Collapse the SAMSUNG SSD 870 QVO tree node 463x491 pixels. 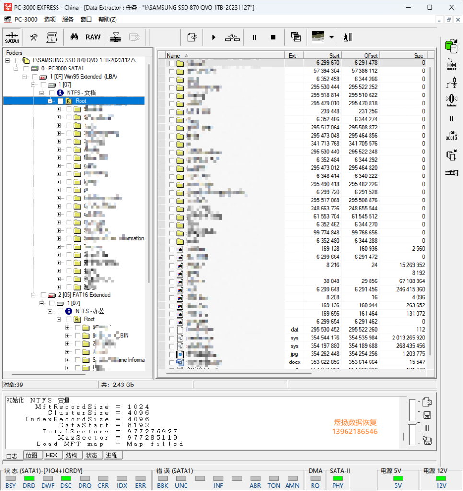8,60
